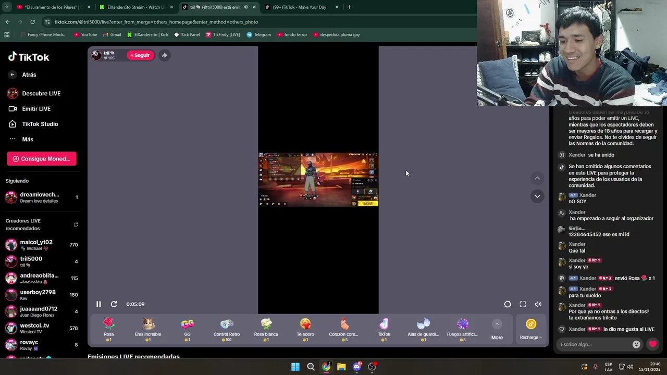Open the Recharge coins dropdown
This screenshot has width=667, height=375.
click(531, 330)
